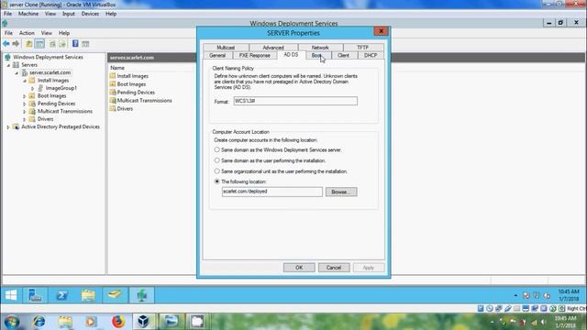This screenshot has width=587, height=330.
Task: Expand Multicast Transmissions in the tree
Action: coord(25,112)
